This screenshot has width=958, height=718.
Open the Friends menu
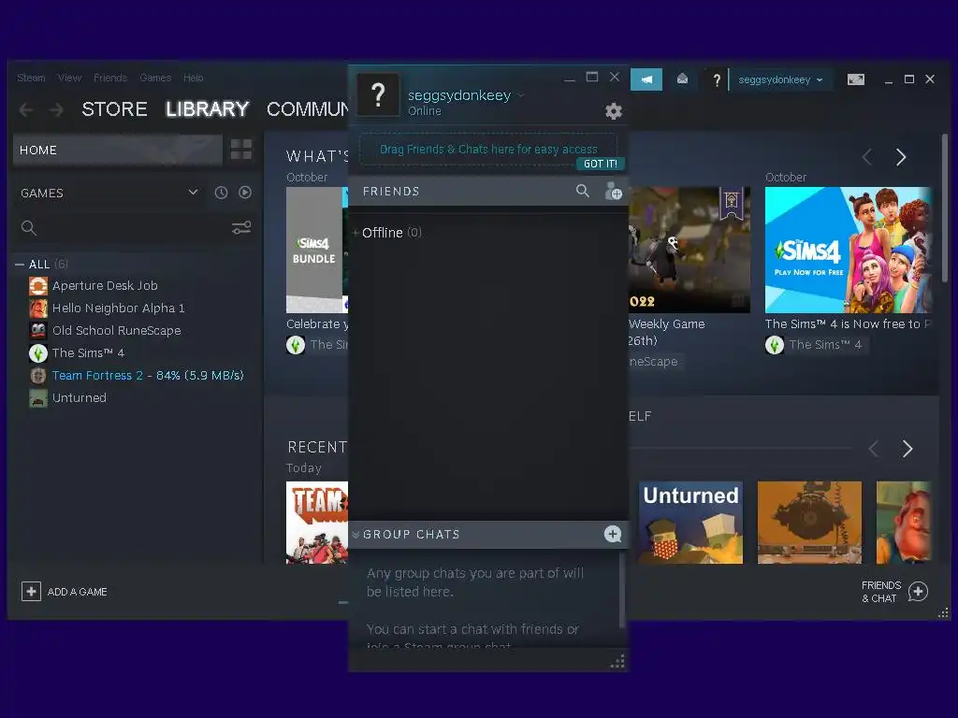coord(110,78)
